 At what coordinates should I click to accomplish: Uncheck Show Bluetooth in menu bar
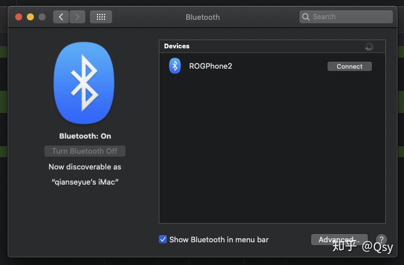(162, 239)
